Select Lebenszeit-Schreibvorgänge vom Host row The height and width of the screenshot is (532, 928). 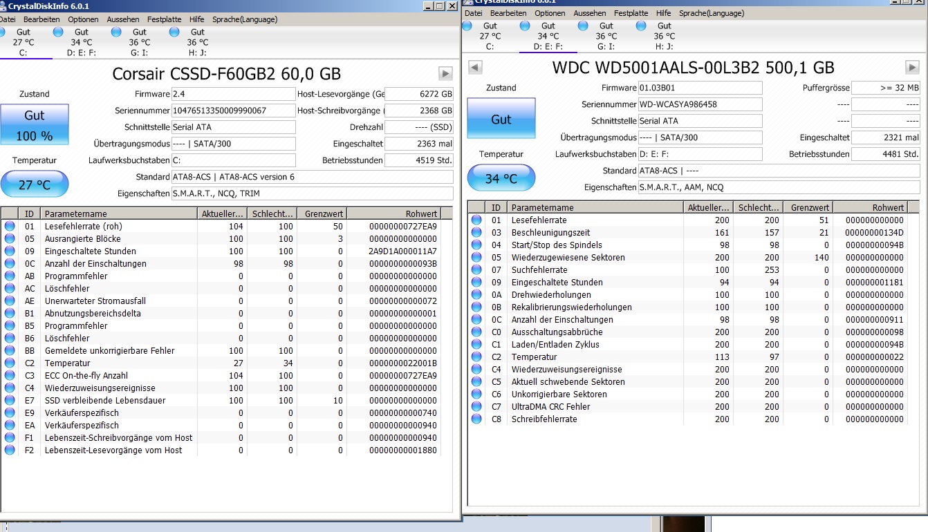point(221,437)
